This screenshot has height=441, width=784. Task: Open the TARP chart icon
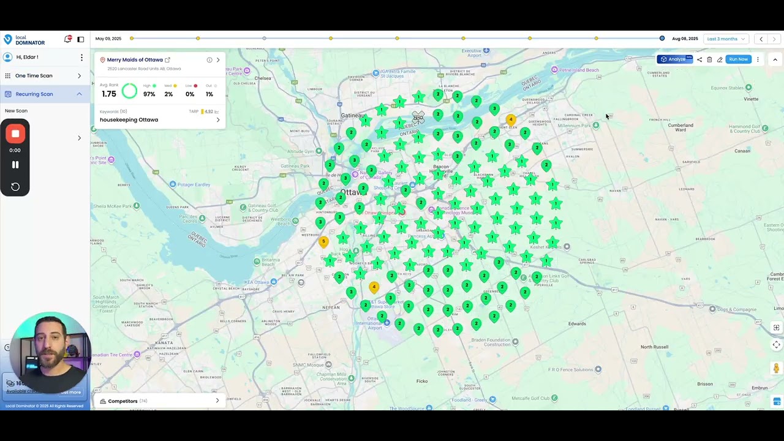pyautogui.click(x=217, y=111)
